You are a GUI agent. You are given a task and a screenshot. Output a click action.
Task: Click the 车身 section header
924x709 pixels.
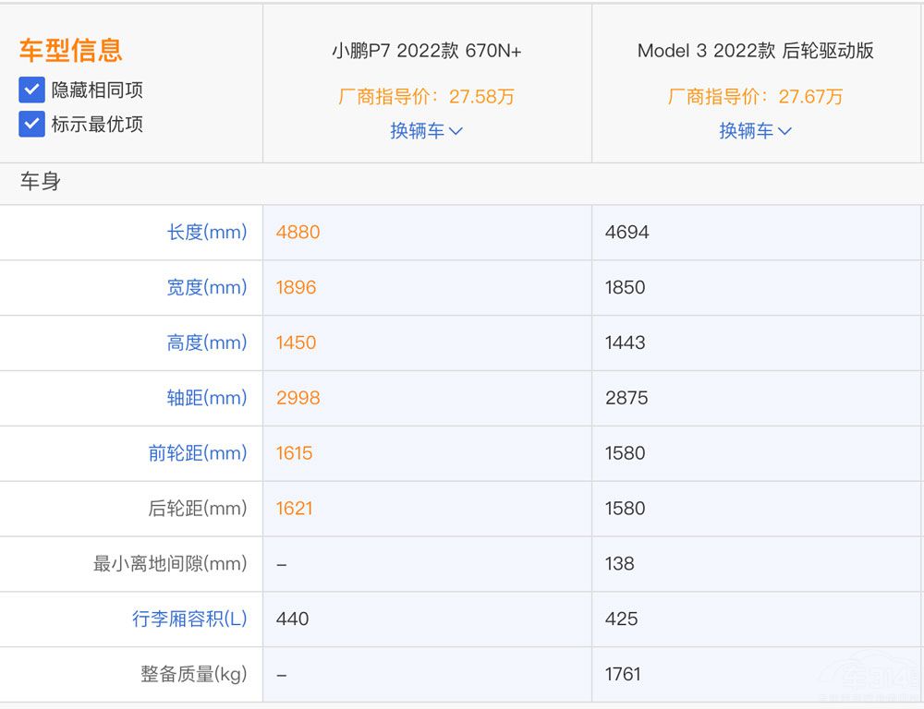point(41,182)
